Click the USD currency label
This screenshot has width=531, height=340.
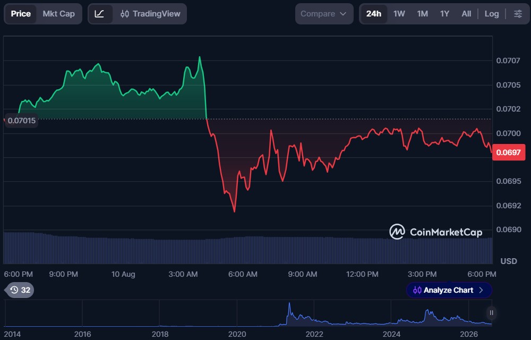(509, 261)
